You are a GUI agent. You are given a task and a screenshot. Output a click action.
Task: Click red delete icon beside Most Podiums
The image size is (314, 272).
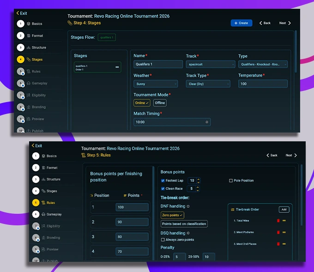pos(278,232)
